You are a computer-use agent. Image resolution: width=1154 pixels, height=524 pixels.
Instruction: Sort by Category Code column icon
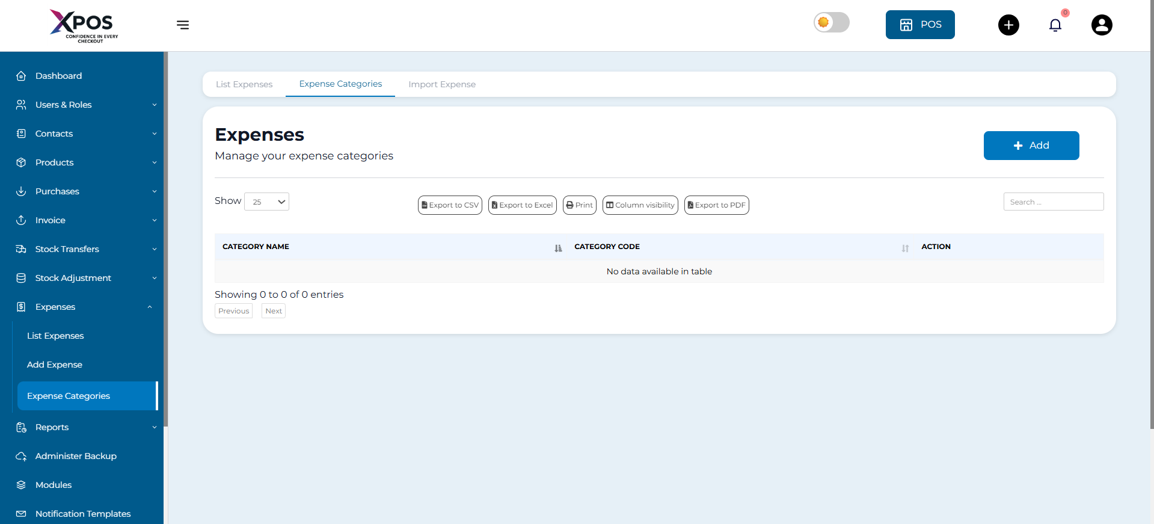(905, 248)
